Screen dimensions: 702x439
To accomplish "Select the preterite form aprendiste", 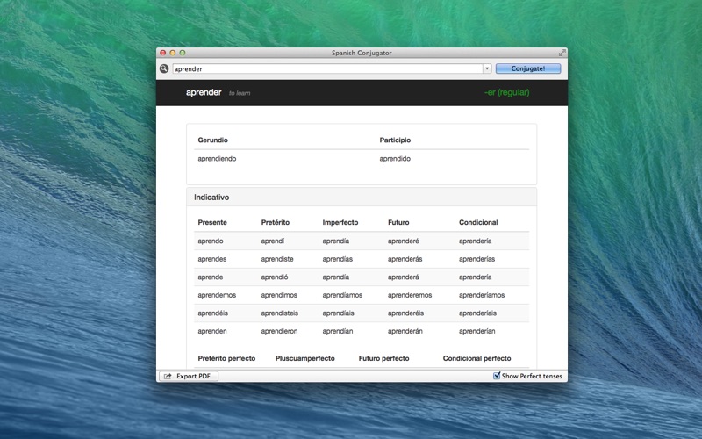I will [x=277, y=259].
